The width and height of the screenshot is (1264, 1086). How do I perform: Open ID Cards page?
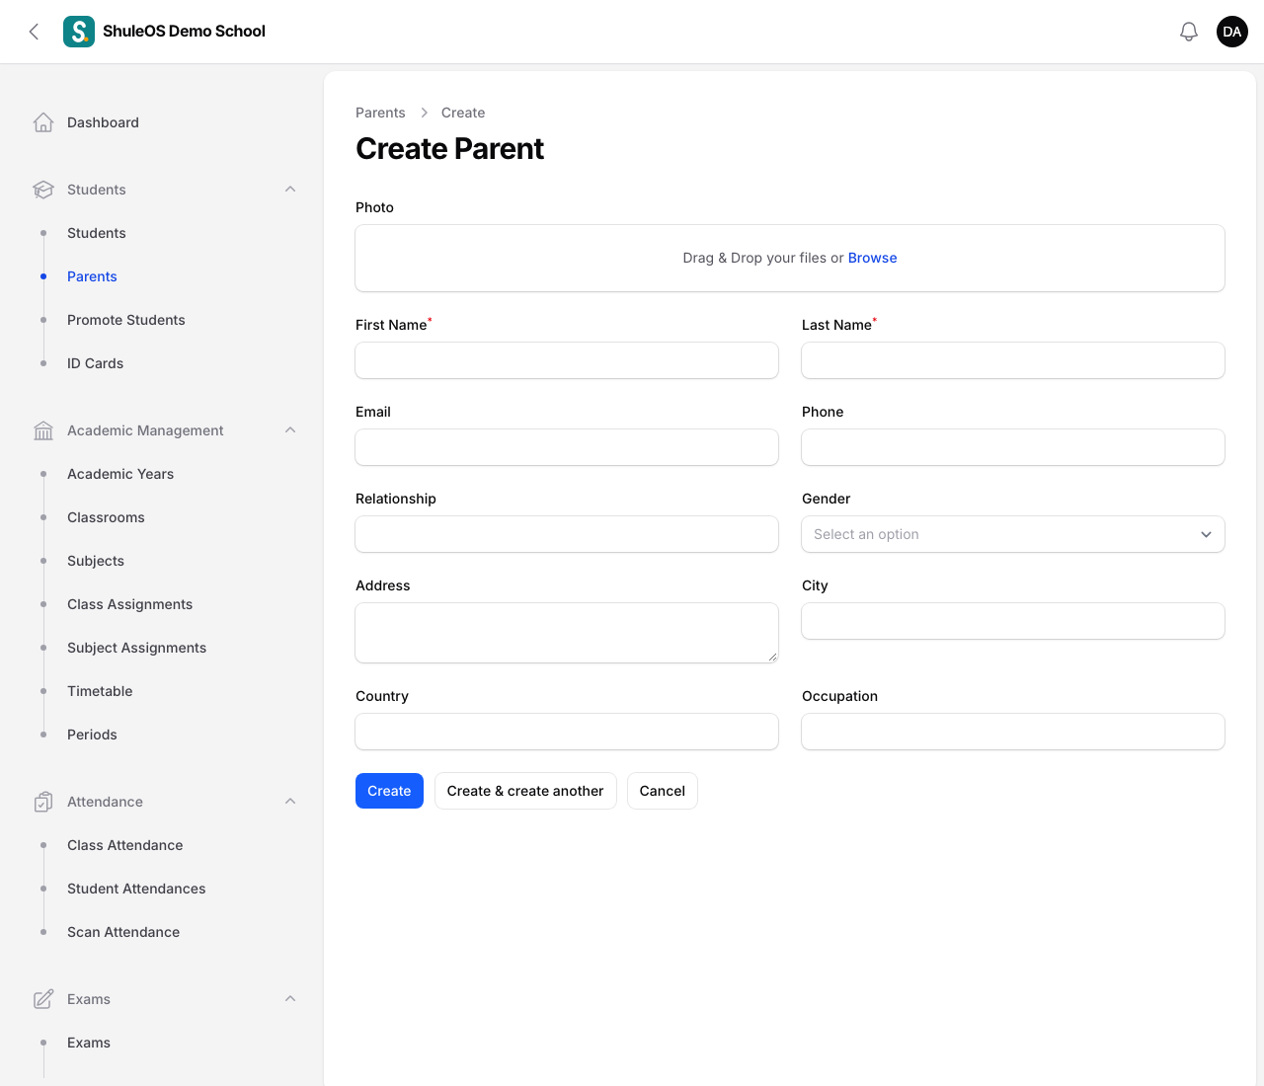coord(95,363)
